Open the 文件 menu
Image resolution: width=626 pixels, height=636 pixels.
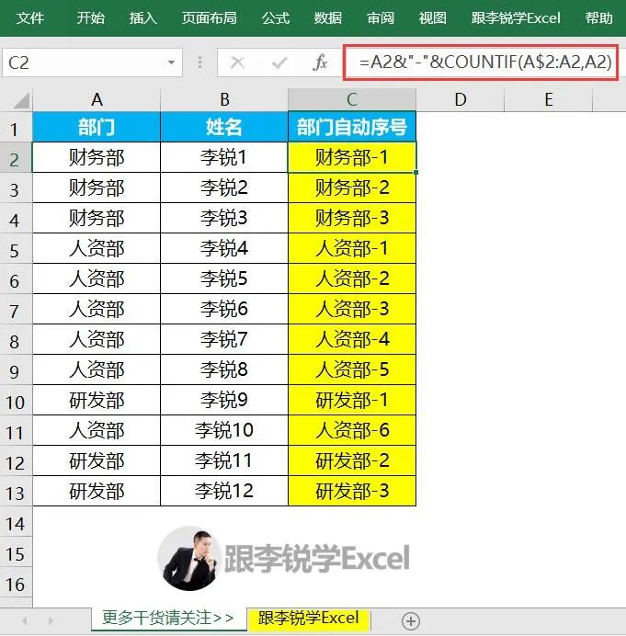[x=30, y=17]
